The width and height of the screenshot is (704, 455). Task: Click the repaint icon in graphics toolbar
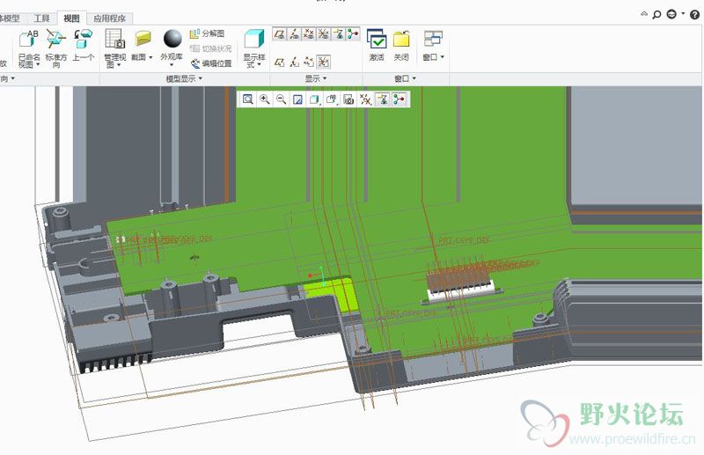(297, 99)
